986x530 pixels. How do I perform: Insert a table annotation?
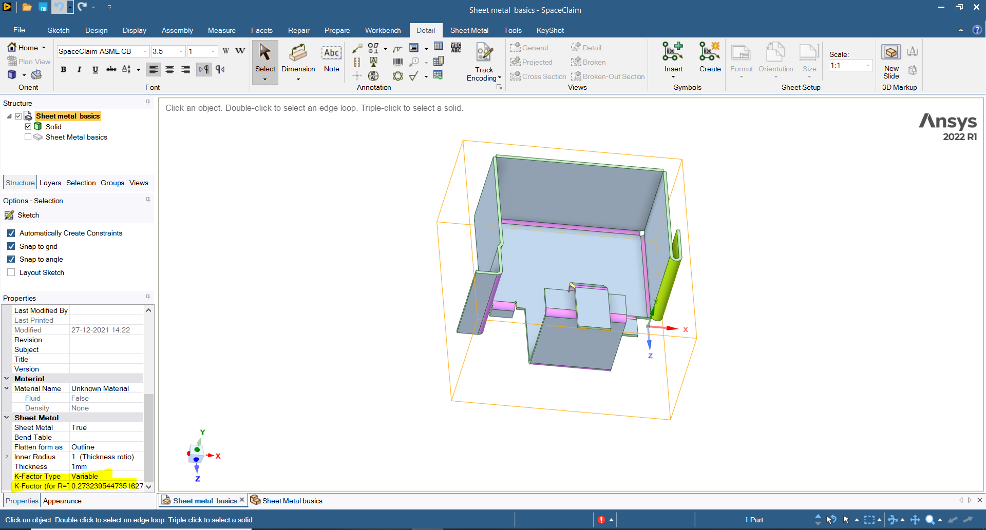pos(438,47)
